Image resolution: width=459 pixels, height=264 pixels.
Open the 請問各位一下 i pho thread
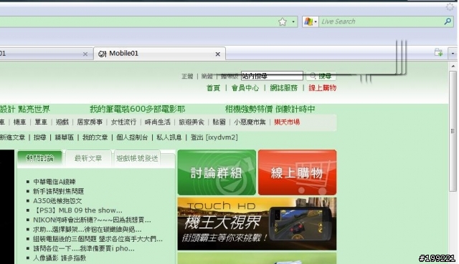84,248
